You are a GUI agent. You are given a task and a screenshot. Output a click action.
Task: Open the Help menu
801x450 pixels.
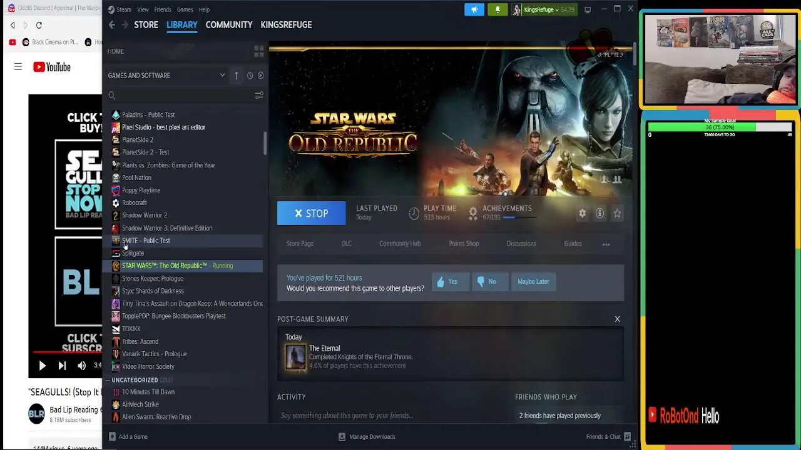point(204,9)
